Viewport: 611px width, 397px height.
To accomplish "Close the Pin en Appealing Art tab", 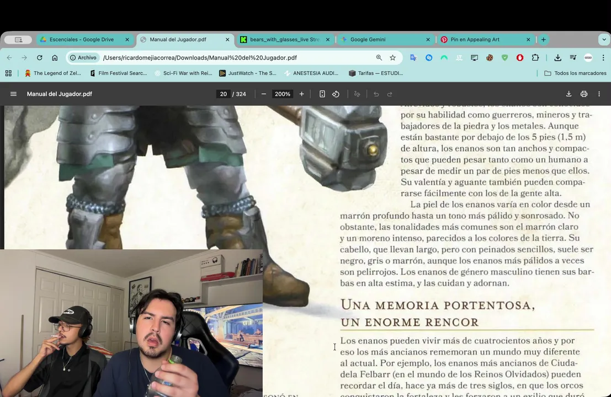I will pos(528,39).
